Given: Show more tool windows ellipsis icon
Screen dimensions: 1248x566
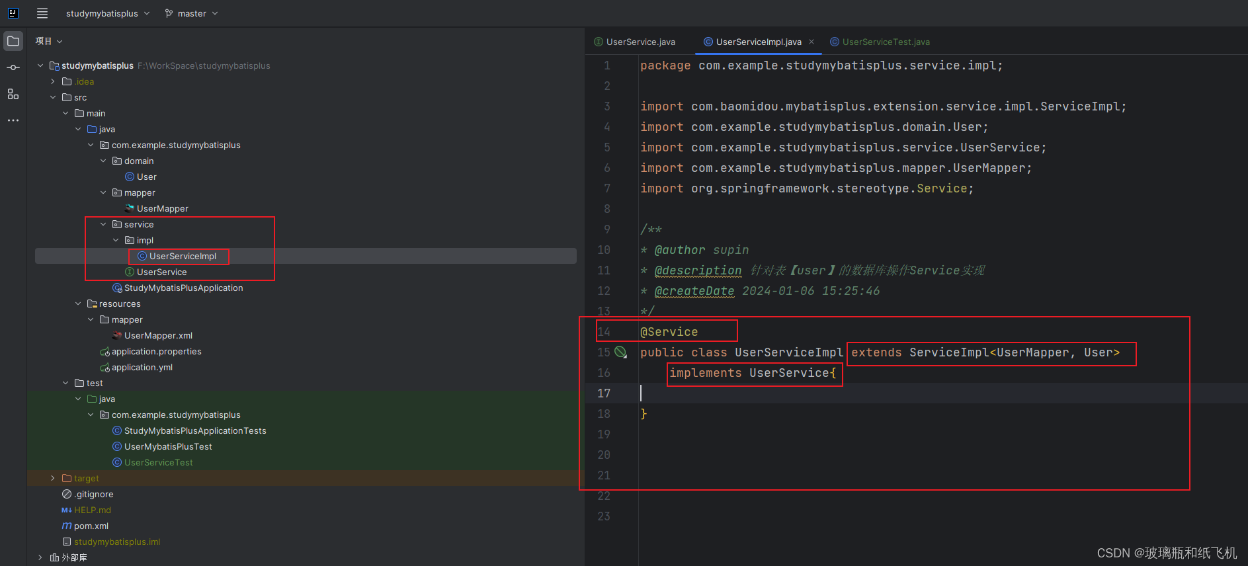Looking at the screenshot, I should tap(13, 120).
